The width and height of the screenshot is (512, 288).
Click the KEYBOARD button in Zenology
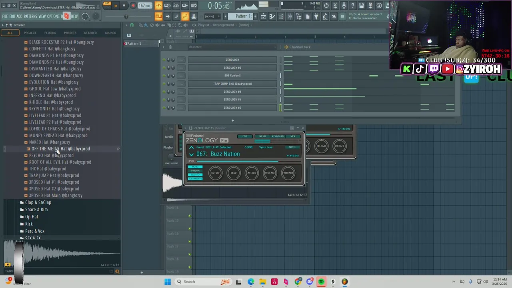(278, 136)
